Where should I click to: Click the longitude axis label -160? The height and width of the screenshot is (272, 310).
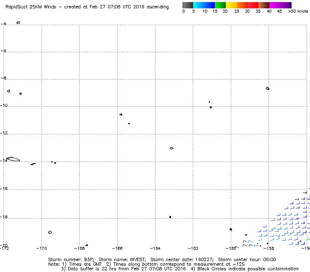click(231, 248)
